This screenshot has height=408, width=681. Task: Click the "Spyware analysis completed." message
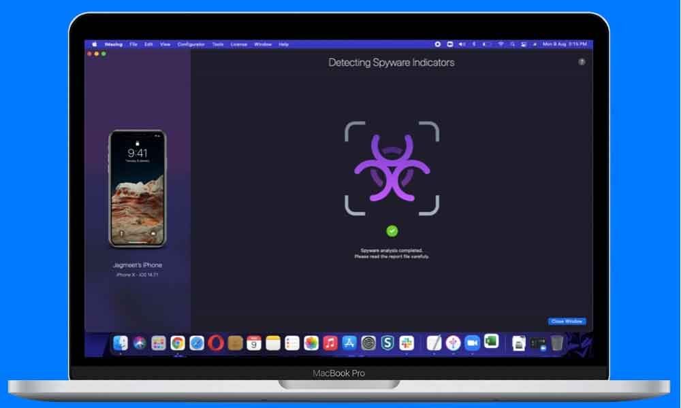coord(392,251)
